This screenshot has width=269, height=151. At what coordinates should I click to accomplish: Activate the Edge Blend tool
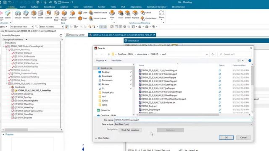point(64,16)
